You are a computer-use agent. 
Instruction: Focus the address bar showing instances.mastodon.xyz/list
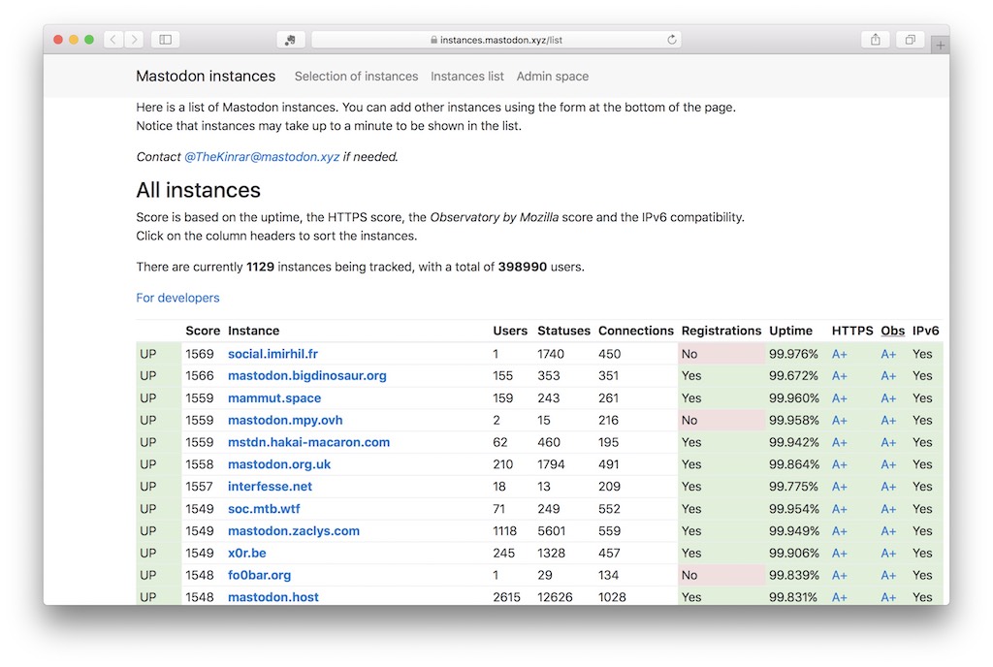tap(496, 40)
